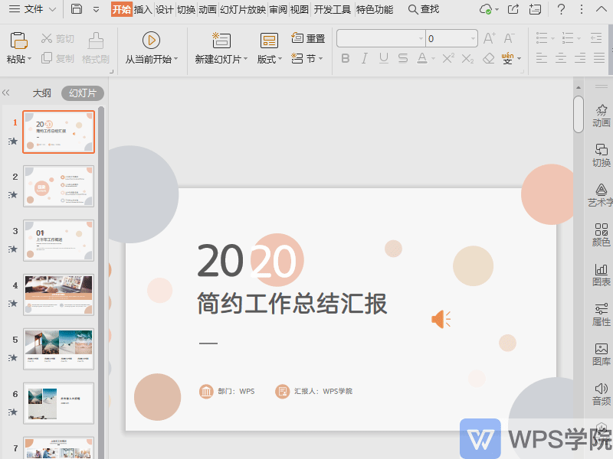The height and width of the screenshot is (459, 613).
Task: Open the 颜色 (Colors) panel on the right
Action: click(x=601, y=233)
